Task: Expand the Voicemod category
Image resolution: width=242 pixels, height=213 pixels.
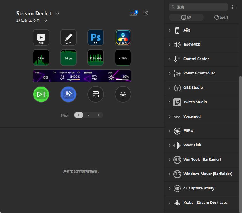Action: click(x=170, y=116)
